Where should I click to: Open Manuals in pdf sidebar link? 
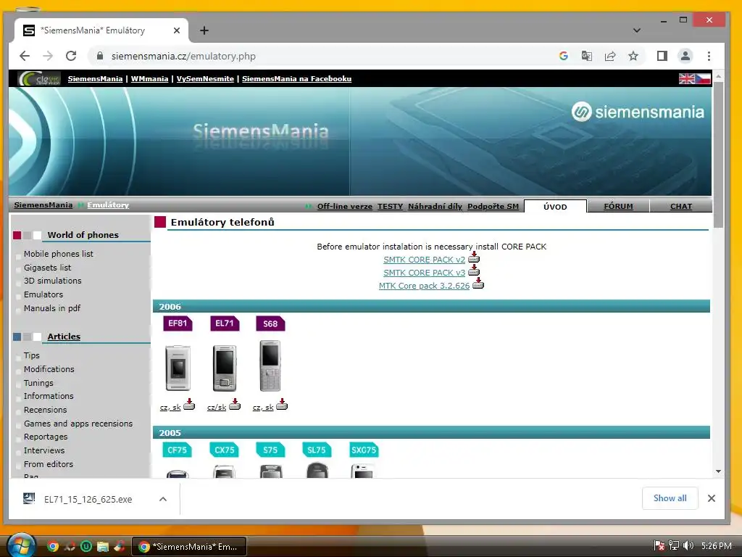pyautogui.click(x=52, y=308)
